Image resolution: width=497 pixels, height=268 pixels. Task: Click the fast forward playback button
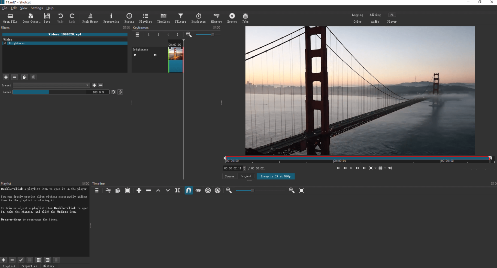coord(358,168)
